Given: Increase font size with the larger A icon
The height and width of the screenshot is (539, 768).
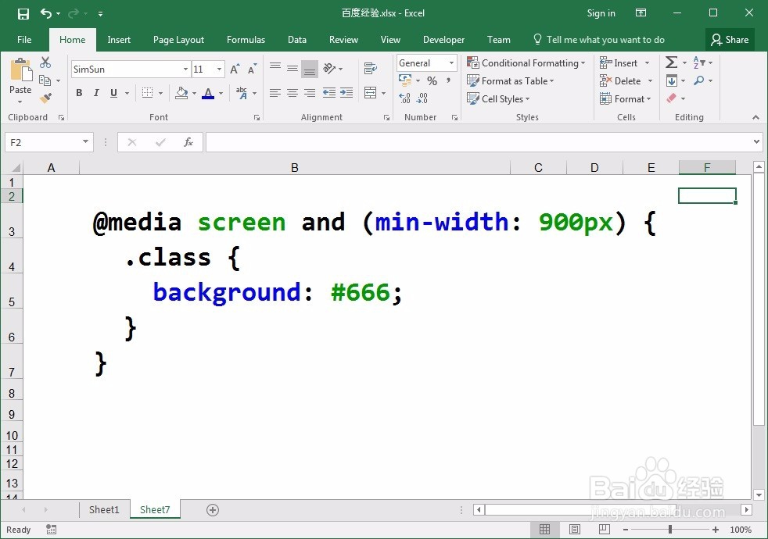Looking at the screenshot, I should tap(235, 69).
